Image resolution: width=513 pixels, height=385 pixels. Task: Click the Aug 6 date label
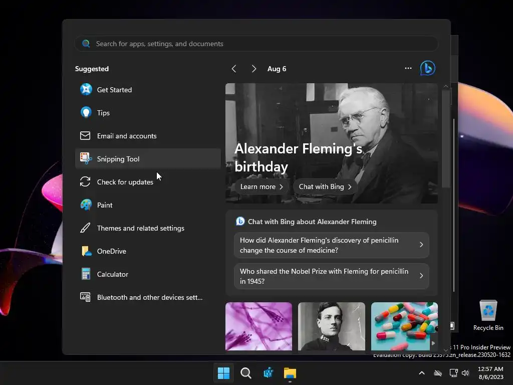277,69
